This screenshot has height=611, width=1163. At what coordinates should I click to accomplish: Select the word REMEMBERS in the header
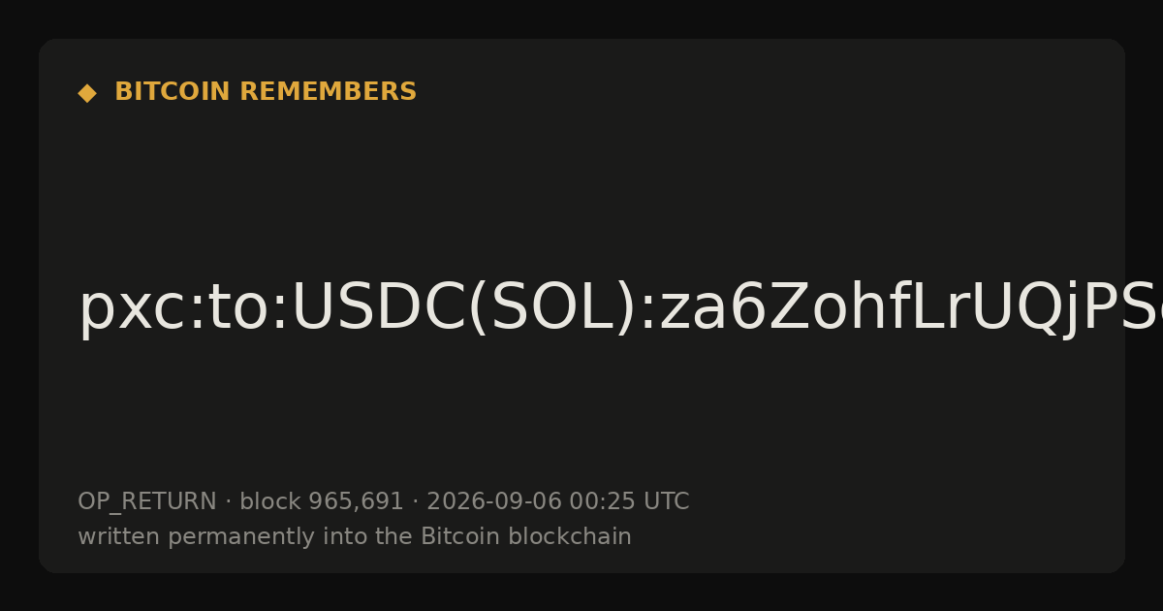pyautogui.click(x=328, y=92)
